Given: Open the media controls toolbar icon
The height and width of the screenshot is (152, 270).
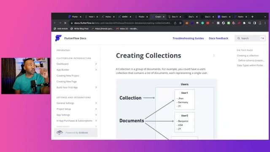Looking at the screenshot, I should point(249,23).
